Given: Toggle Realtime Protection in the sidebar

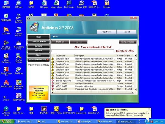Looking at the screenshot, I should pyautogui.click(x=38, y=60).
